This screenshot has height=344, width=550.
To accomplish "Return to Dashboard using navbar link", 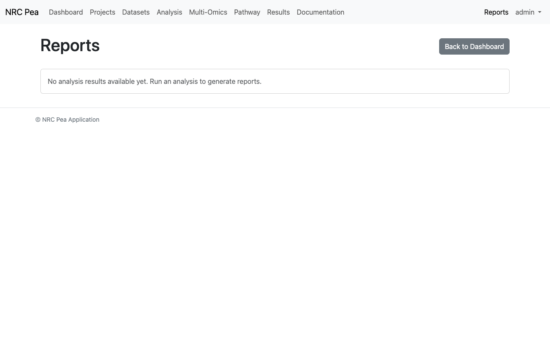I will [x=66, y=12].
